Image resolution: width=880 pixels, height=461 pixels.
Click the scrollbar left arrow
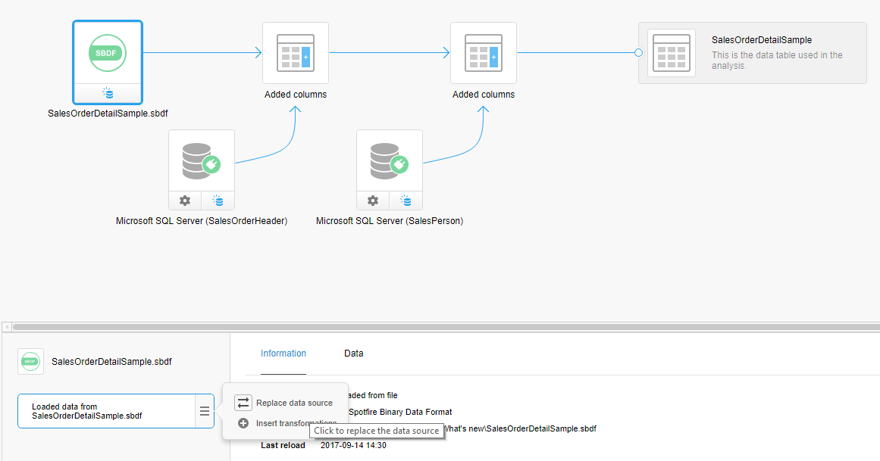(x=7, y=326)
